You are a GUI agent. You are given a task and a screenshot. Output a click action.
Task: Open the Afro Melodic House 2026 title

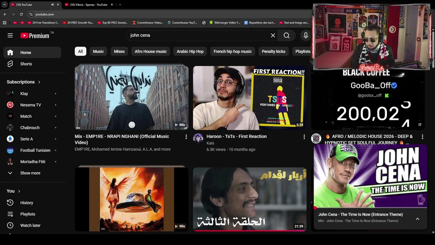coord(369,140)
